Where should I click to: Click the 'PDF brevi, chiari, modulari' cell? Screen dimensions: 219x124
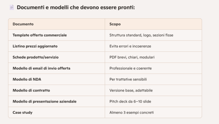point(132,57)
